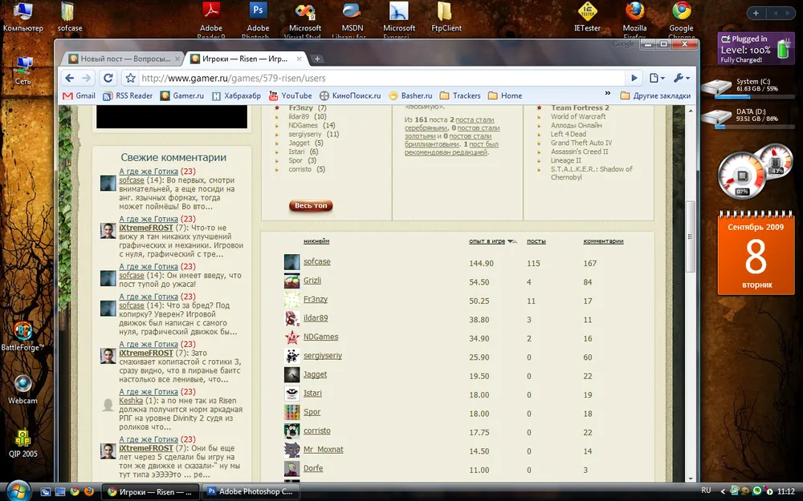The width and height of the screenshot is (803, 501).
Task: Go back to the previous page
Action: coord(69,78)
